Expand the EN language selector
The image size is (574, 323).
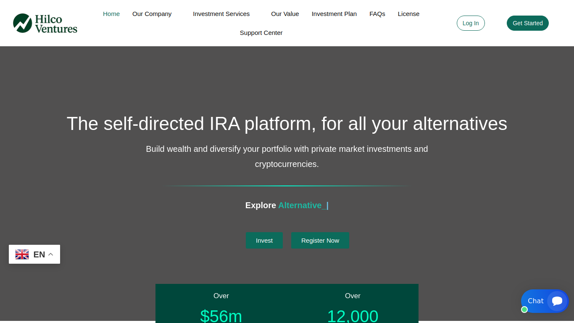34,254
